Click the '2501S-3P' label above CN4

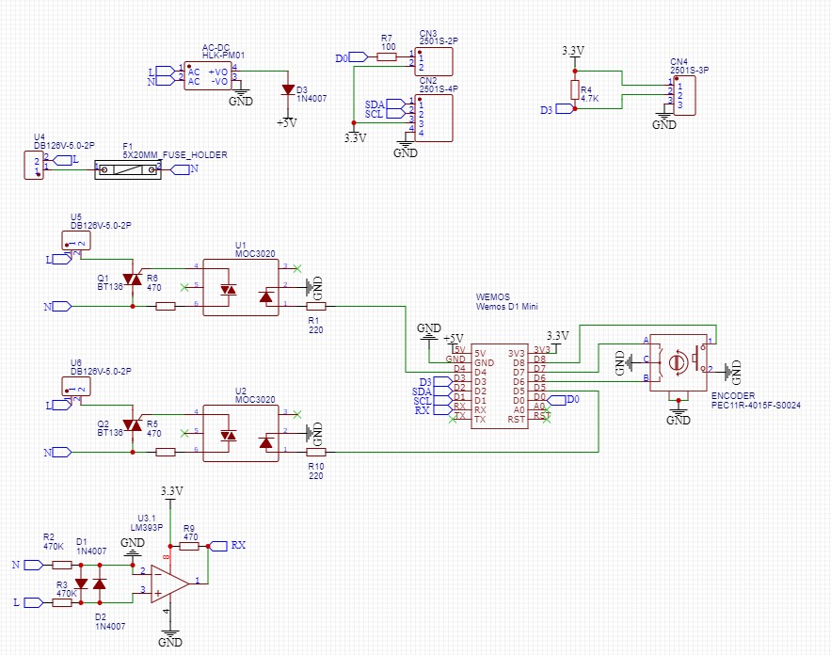[690, 70]
